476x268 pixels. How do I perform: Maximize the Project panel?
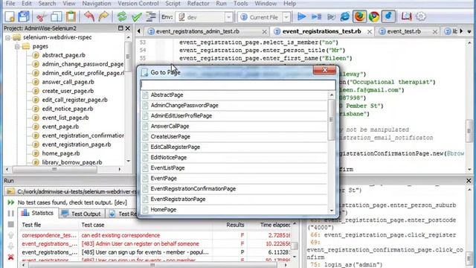click(x=120, y=28)
